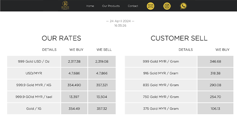Image resolution: width=237 pixels, height=124 pixels.
Task: Go to the Home page
Action: [90, 6]
